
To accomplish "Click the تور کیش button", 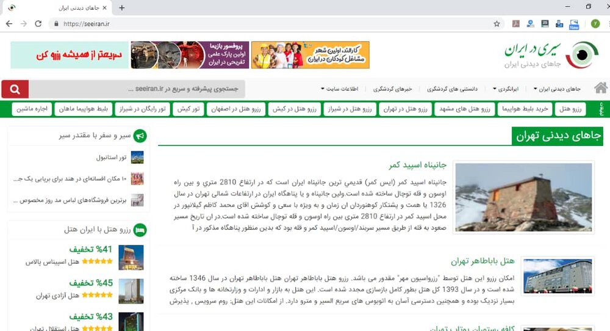I will (188, 109).
